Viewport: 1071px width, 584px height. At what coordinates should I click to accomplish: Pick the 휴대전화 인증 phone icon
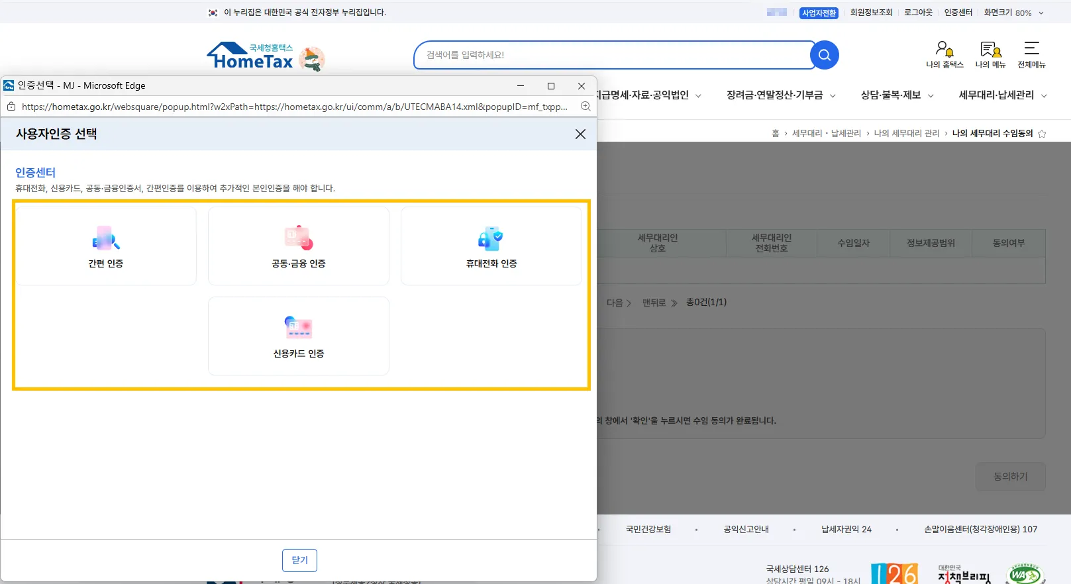pos(491,238)
